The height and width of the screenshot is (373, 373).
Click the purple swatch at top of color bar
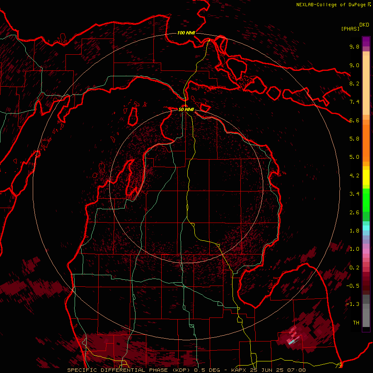pyautogui.click(x=366, y=41)
